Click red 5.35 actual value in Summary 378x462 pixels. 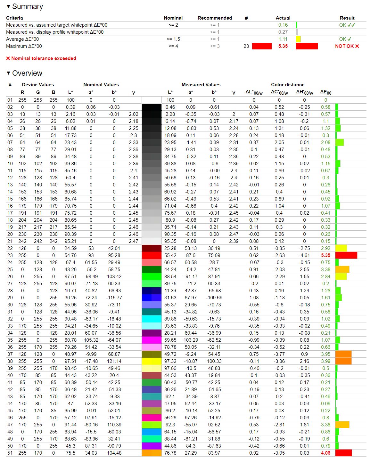pos(283,46)
